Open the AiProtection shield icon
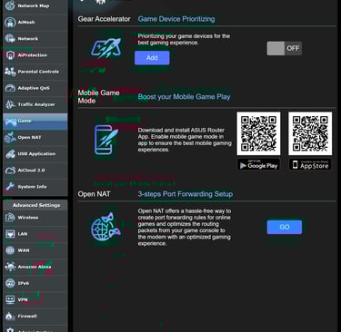The image size is (341, 332). (x=10, y=55)
